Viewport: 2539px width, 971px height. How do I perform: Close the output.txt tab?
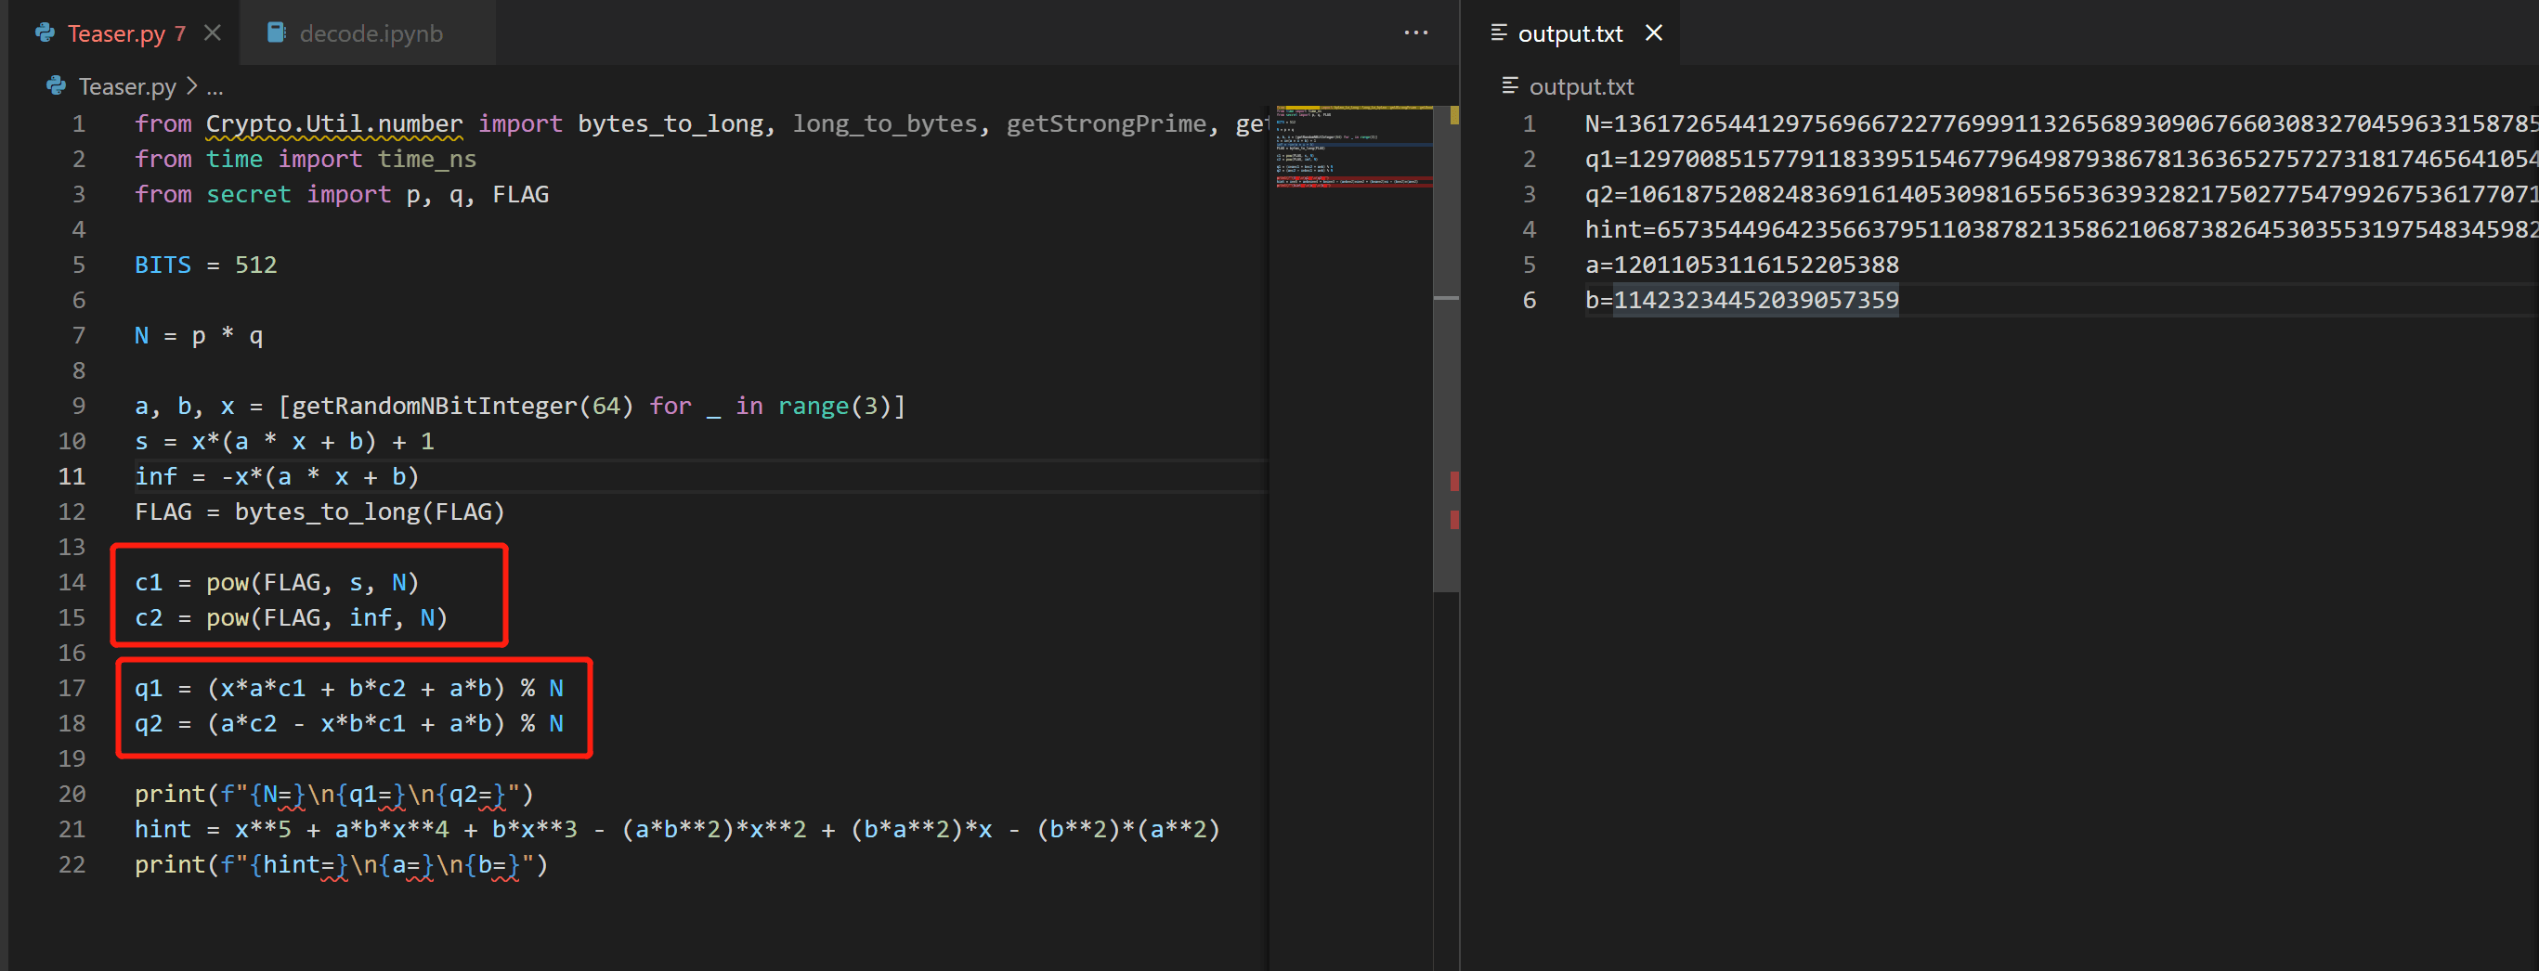[1653, 33]
